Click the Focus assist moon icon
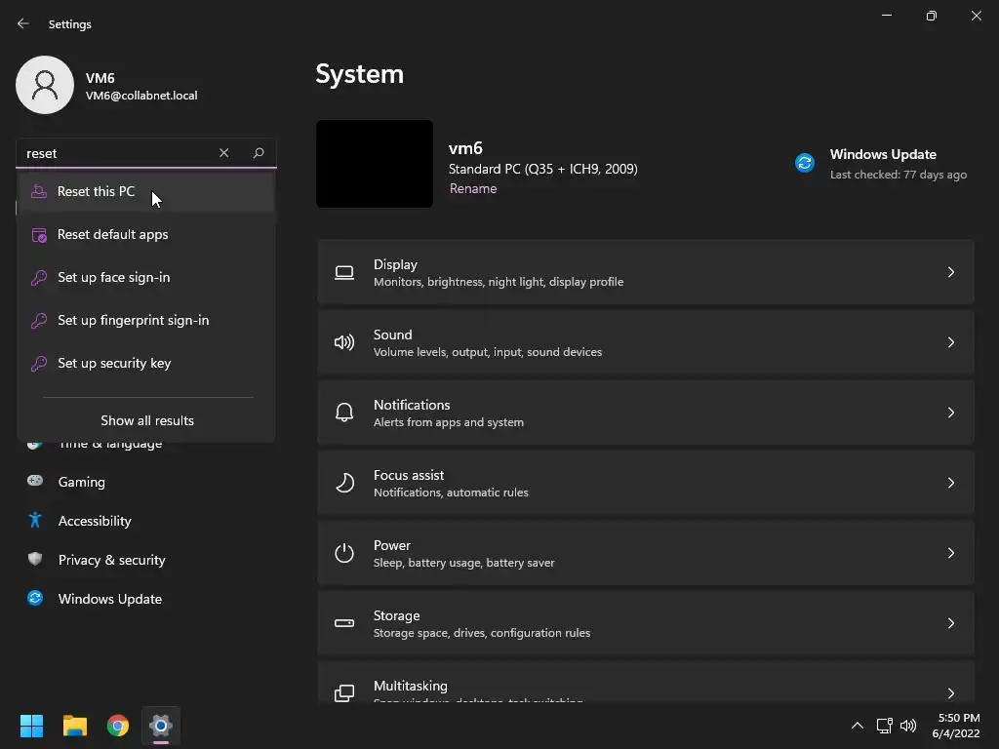Image resolution: width=999 pixels, height=749 pixels. pos(344,483)
